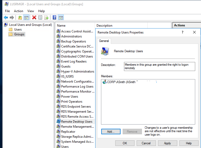Viewport: 201px width, 148px height.
Task: Select Cryptographic Operat... group
Action: pyautogui.click(x=78, y=51)
